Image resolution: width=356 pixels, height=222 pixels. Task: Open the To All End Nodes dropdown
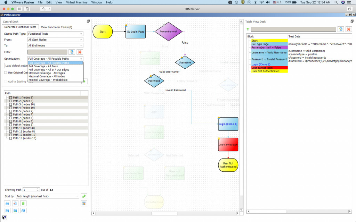(55, 45)
